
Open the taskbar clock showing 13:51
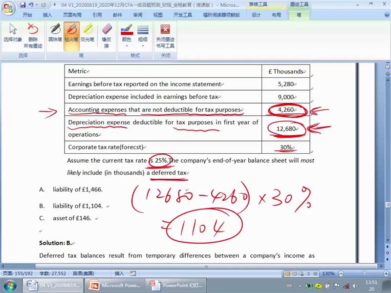(371, 286)
